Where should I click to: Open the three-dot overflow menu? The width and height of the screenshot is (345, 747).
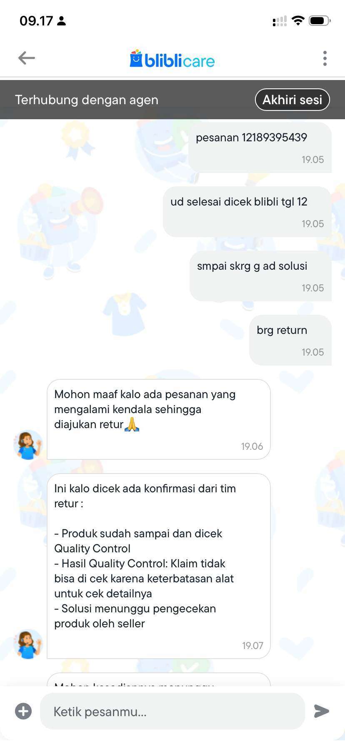click(325, 58)
